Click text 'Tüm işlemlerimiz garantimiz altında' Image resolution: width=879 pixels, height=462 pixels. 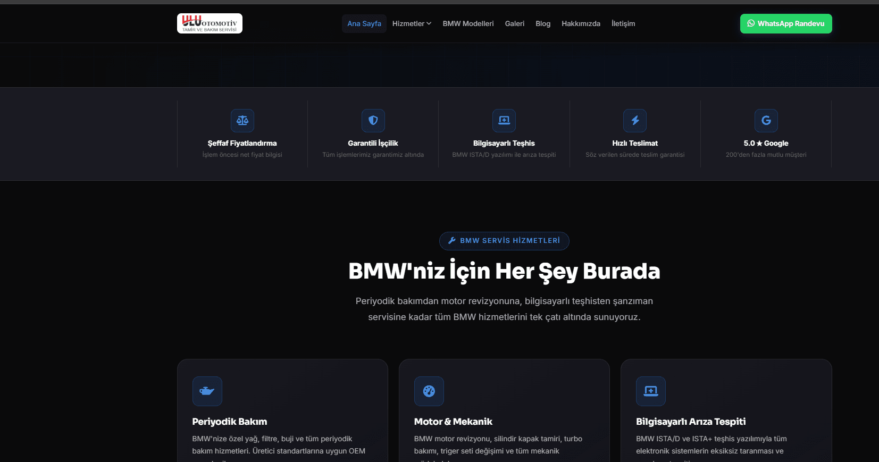click(373, 155)
